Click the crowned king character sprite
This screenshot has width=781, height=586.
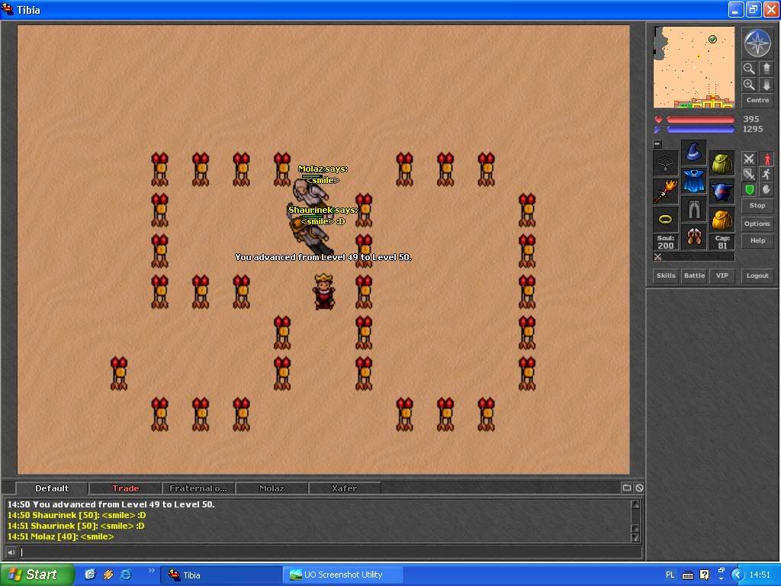[323, 291]
